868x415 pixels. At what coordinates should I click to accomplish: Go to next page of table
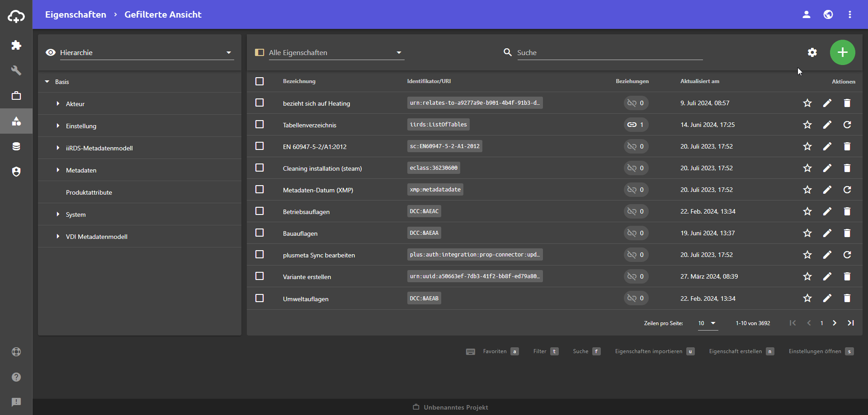coord(835,323)
